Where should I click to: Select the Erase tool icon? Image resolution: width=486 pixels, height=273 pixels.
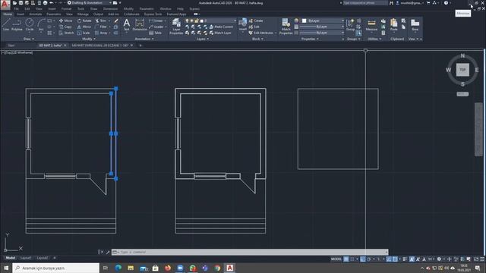[116, 20]
